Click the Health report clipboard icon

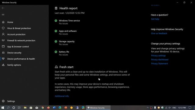pyautogui.click(x=56, y=8)
